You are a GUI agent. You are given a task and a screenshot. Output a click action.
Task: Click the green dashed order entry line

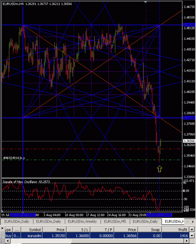pos(91,160)
